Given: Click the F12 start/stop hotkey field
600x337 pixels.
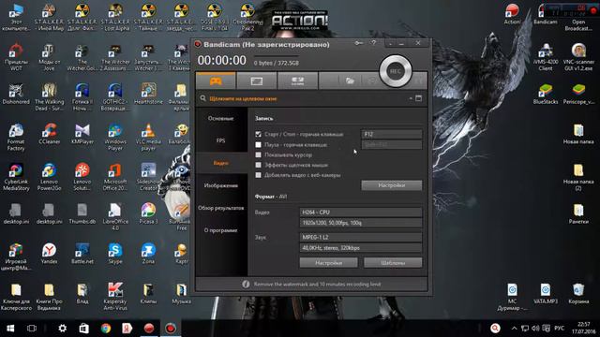Looking at the screenshot, I should pos(392,134).
